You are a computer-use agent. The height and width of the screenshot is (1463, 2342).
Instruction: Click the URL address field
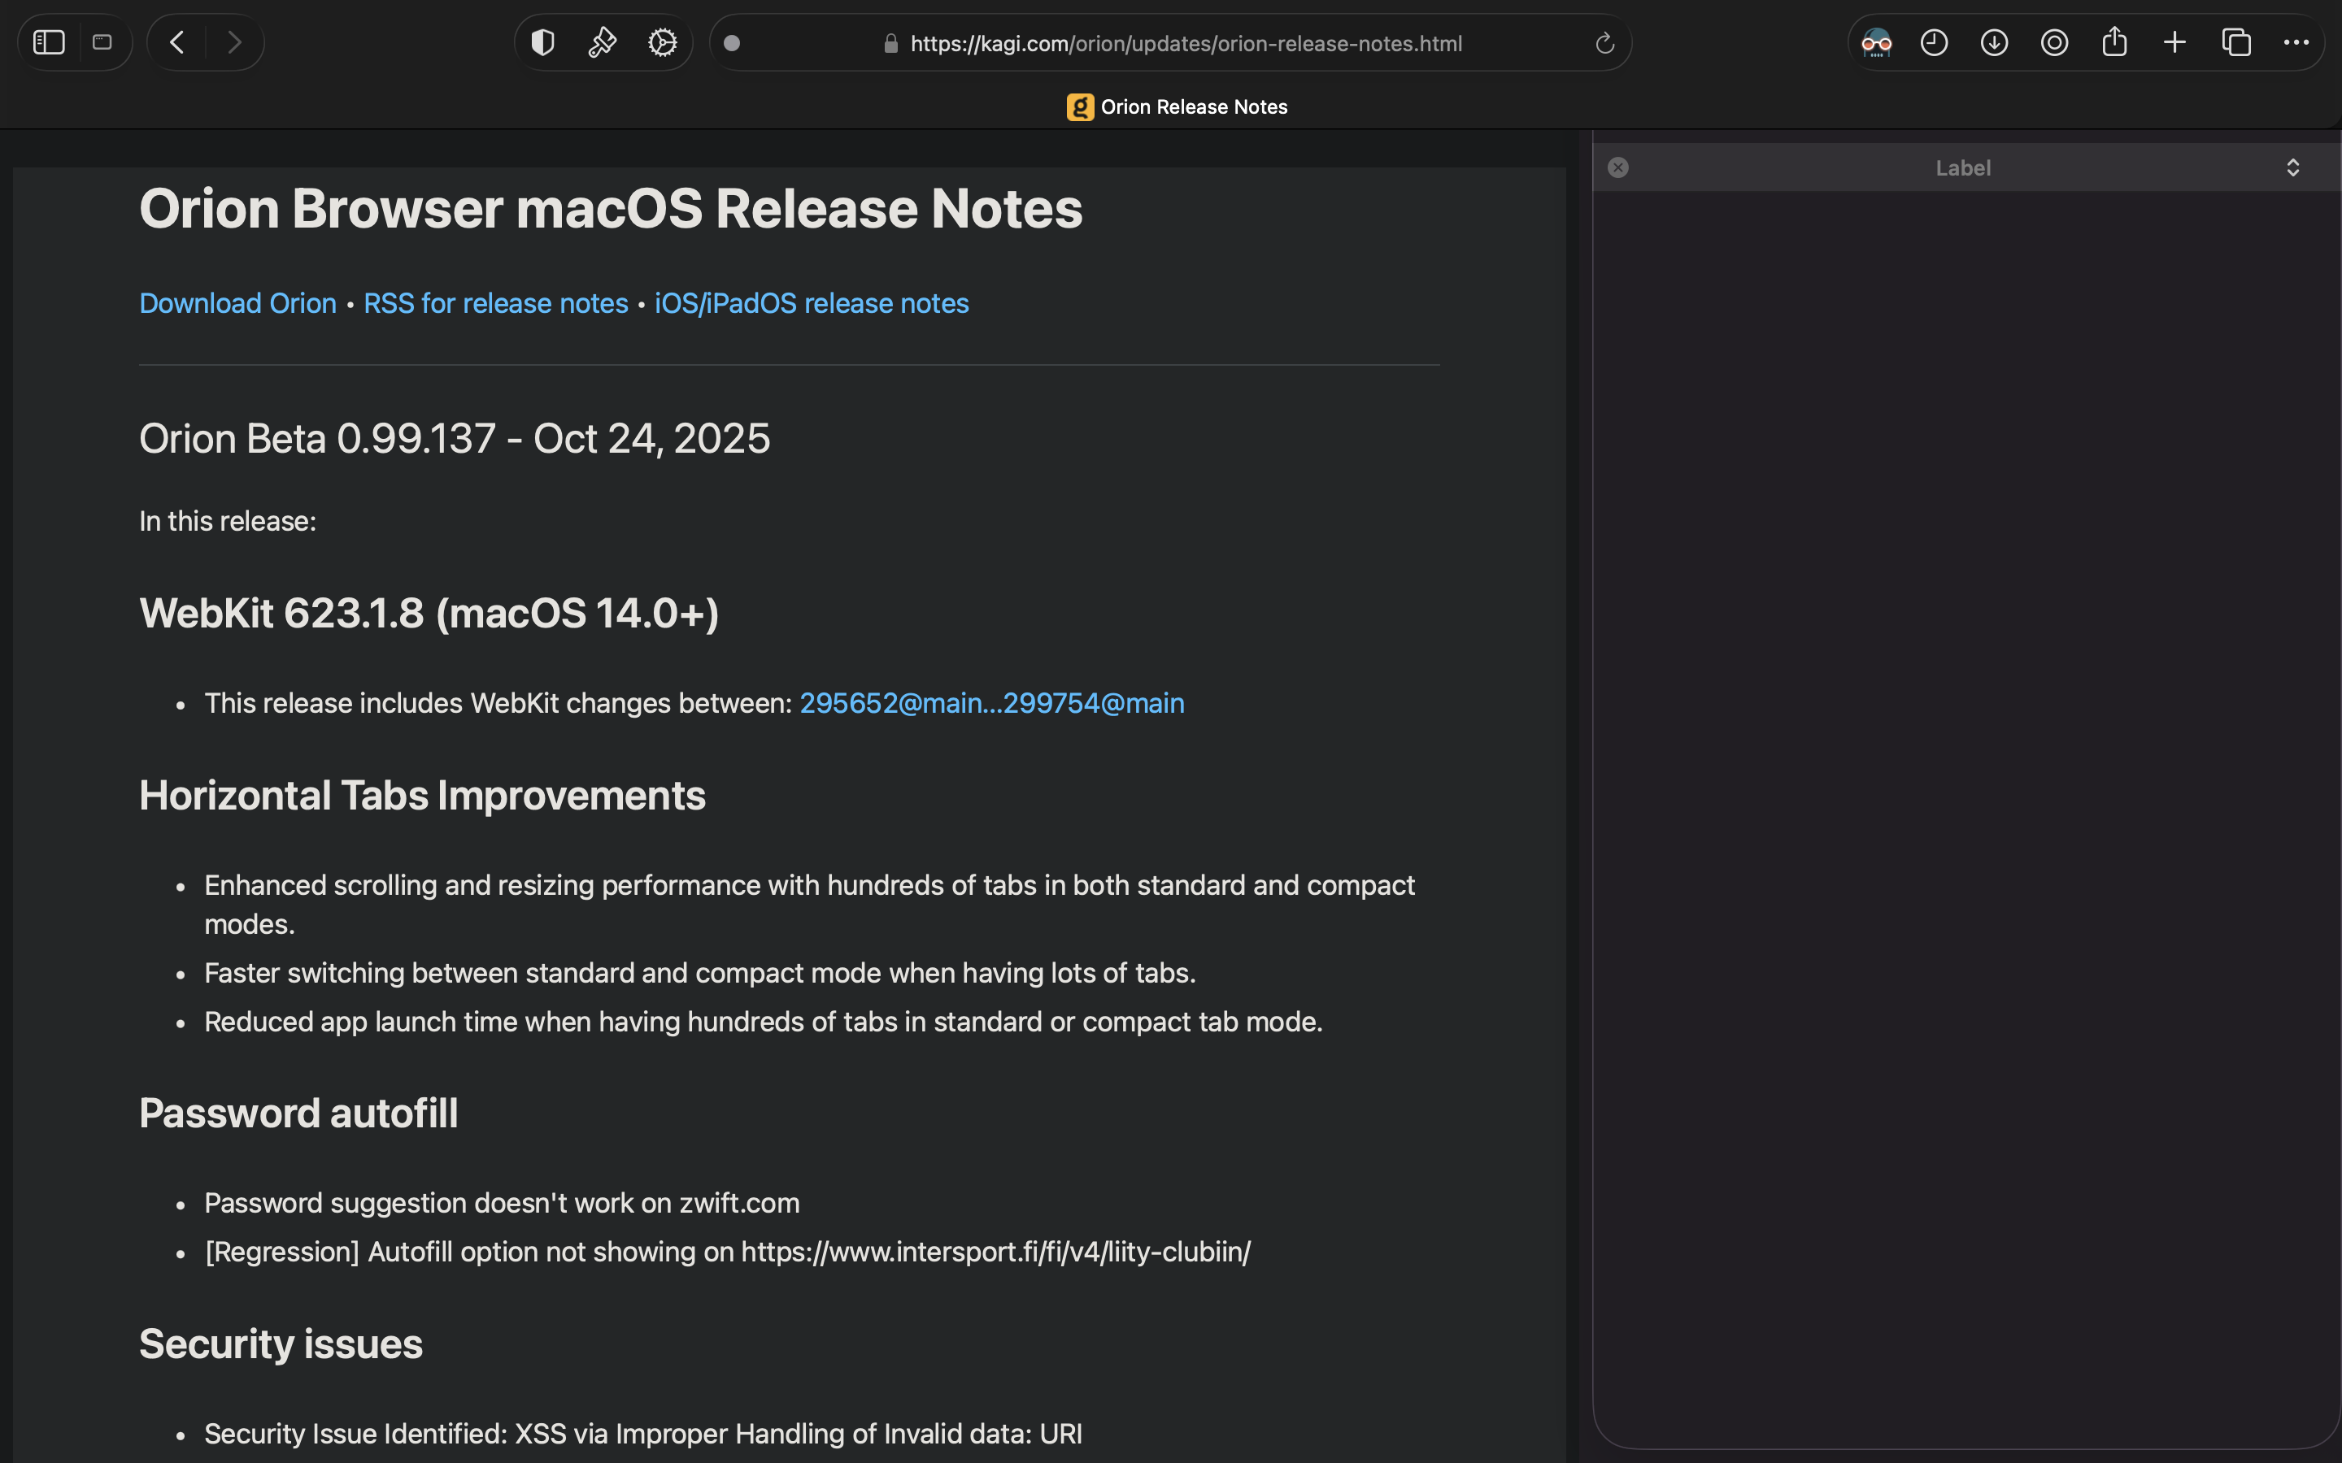click(1186, 44)
